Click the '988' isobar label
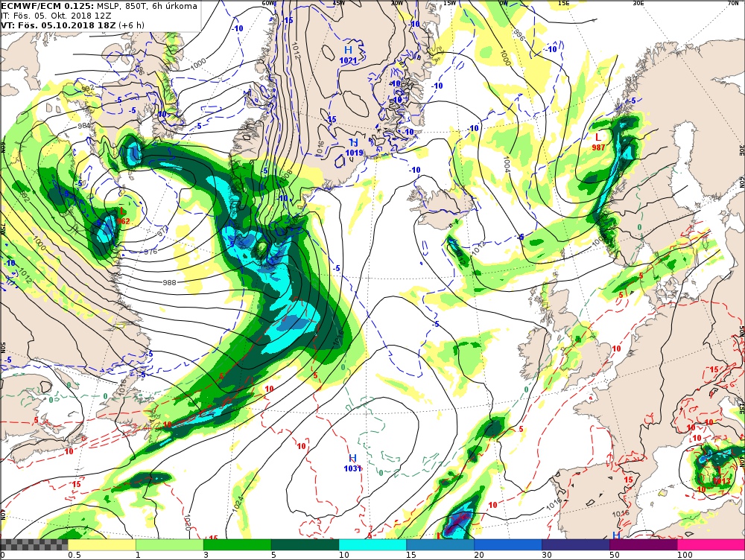 169,282
